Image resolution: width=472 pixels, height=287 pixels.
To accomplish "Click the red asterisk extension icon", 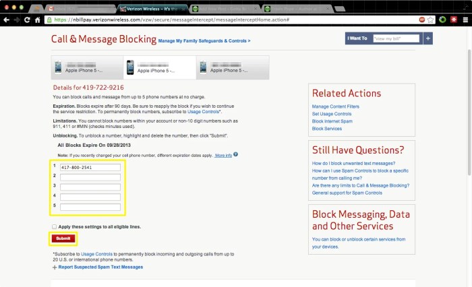I will point(454,20).
